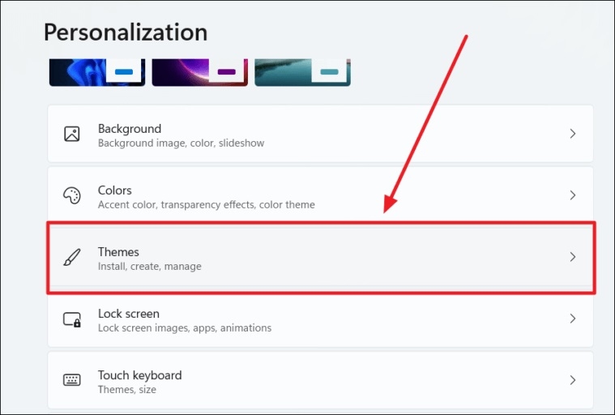Click the Personalization page heading
This screenshot has width=615, height=415.
[125, 32]
